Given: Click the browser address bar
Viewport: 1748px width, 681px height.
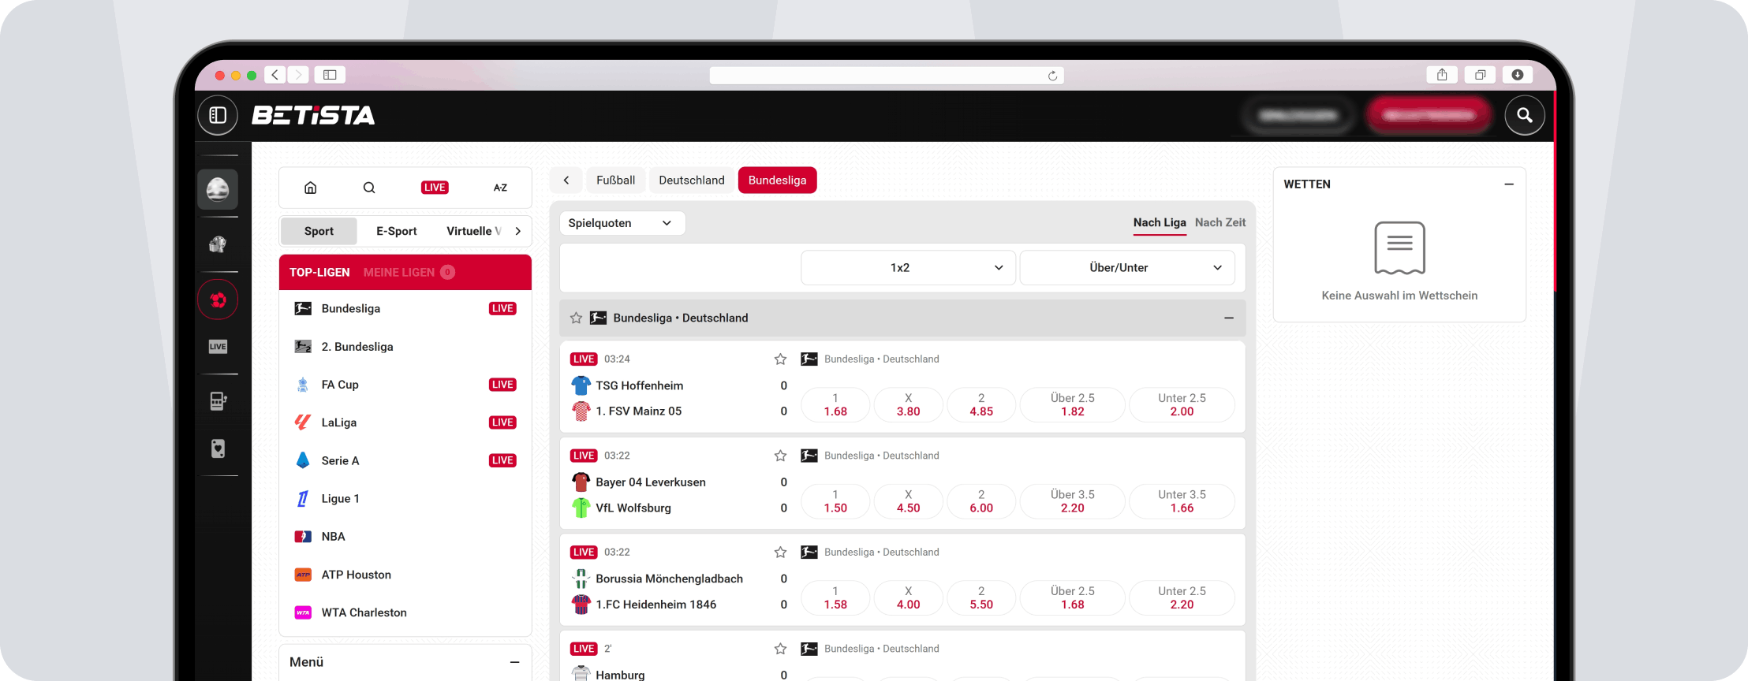Looking at the screenshot, I should (887, 76).
